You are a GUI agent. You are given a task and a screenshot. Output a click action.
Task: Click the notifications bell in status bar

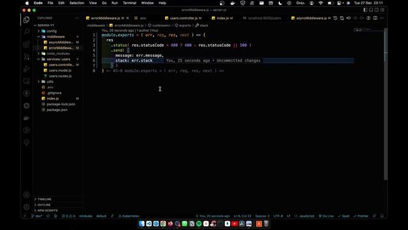pos(382,216)
